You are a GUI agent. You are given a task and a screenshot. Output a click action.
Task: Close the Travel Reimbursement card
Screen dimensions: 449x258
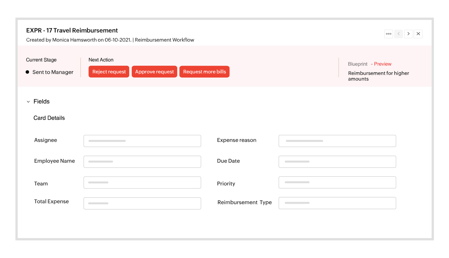click(418, 34)
